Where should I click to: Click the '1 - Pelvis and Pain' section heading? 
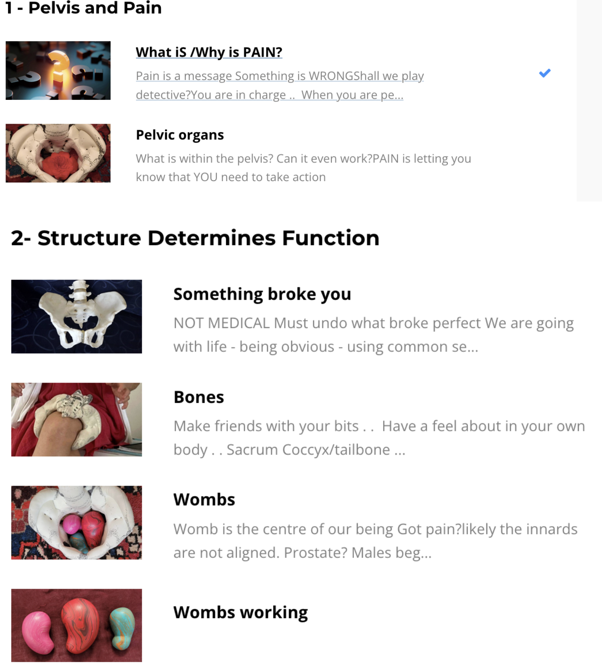83,8
